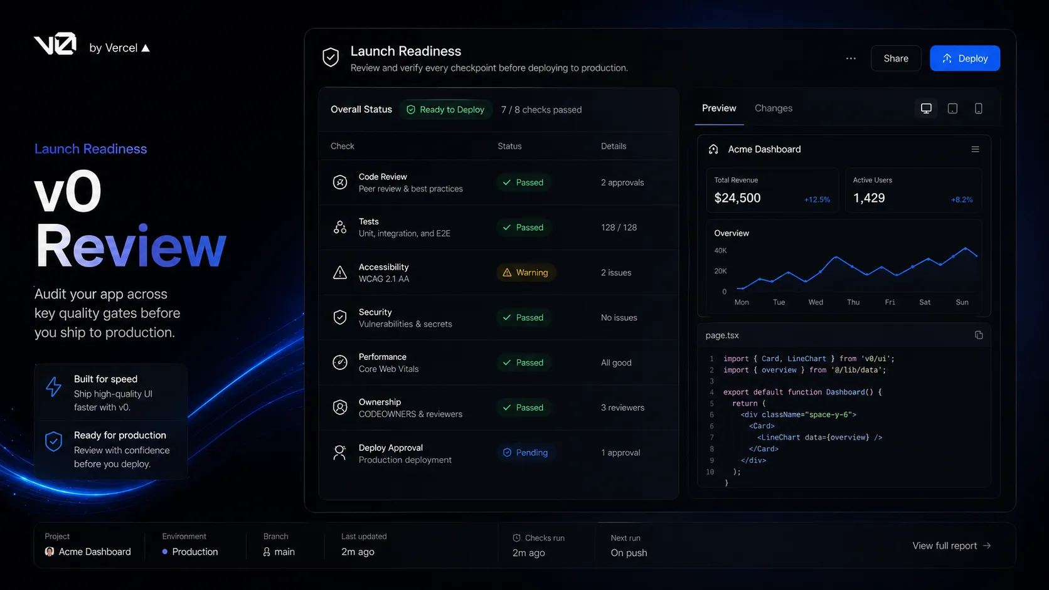Open the three-dot more options menu
The height and width of the screenshot is (590, 1049).
(851, 58)
